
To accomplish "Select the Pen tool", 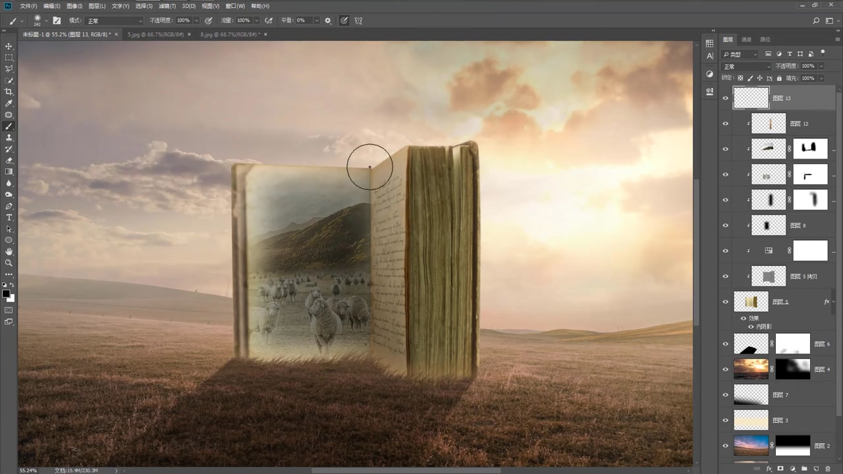I will coord(9,206).
